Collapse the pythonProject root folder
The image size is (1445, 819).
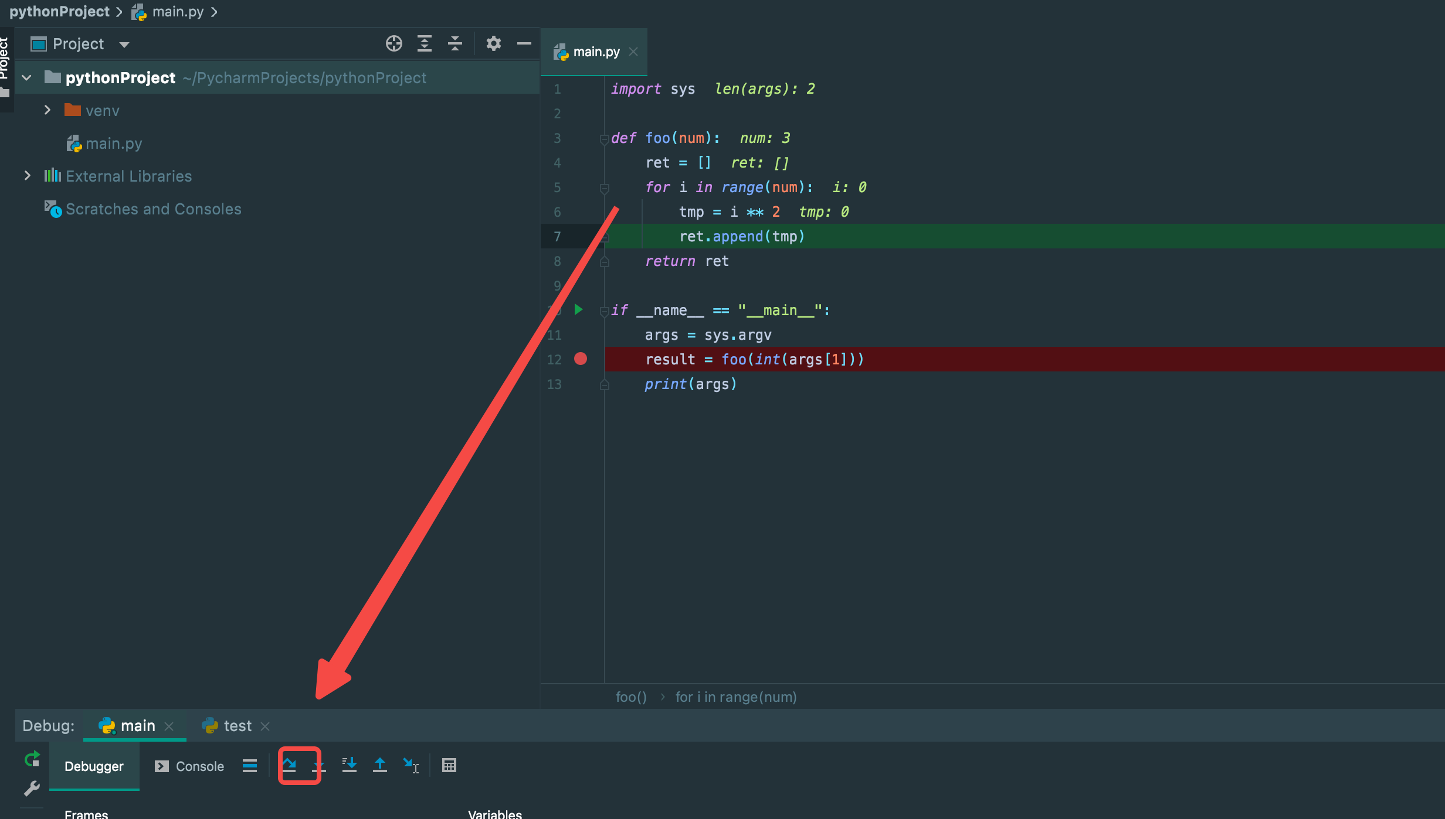pos(27,77)
